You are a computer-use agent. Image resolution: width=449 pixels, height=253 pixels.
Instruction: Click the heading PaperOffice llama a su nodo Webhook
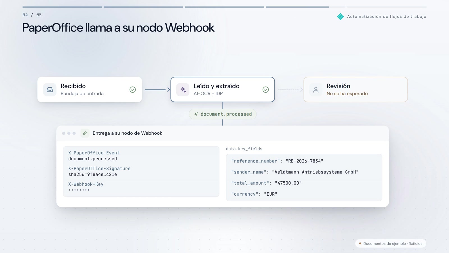[118, 28]
